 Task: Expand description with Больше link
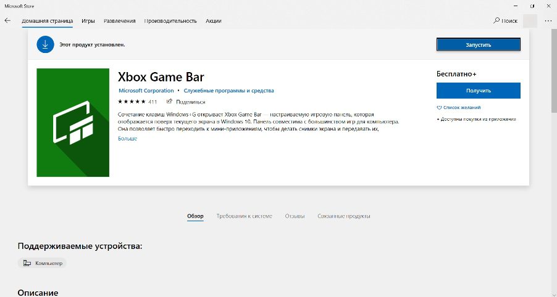(x=128, y=139)
